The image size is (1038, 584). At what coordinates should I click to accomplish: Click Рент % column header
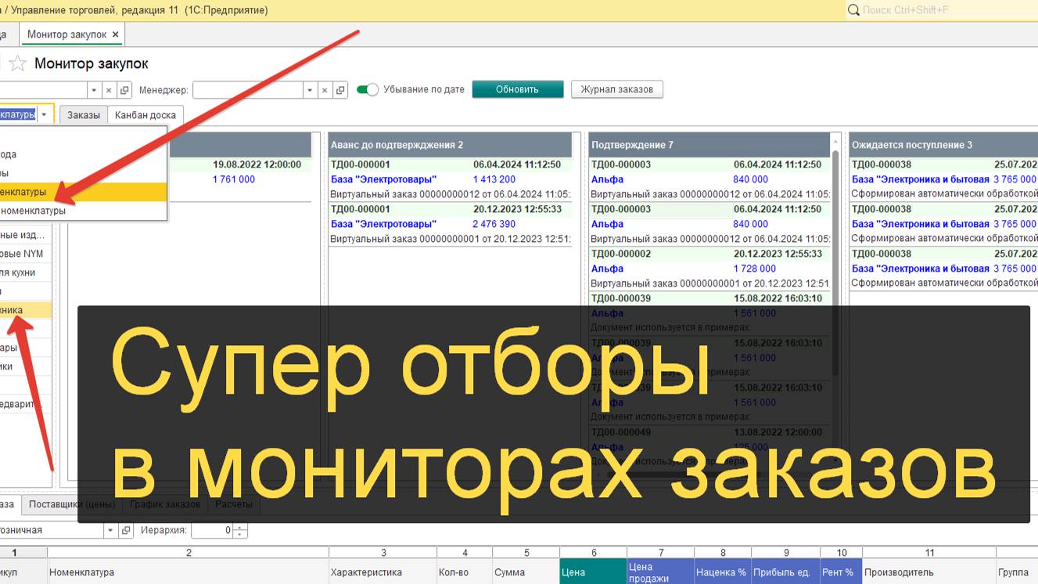(841, 572)
